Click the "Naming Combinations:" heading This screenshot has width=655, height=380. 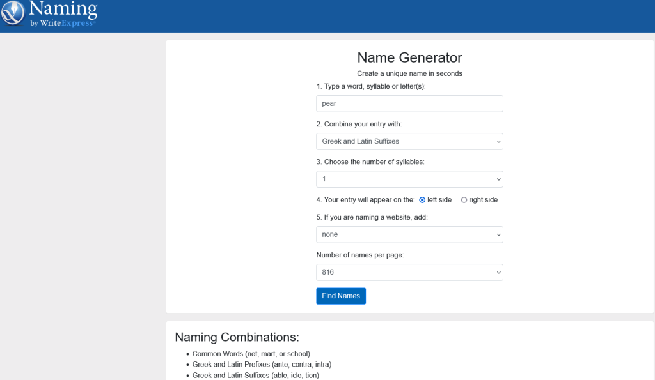tap(237, 337)
